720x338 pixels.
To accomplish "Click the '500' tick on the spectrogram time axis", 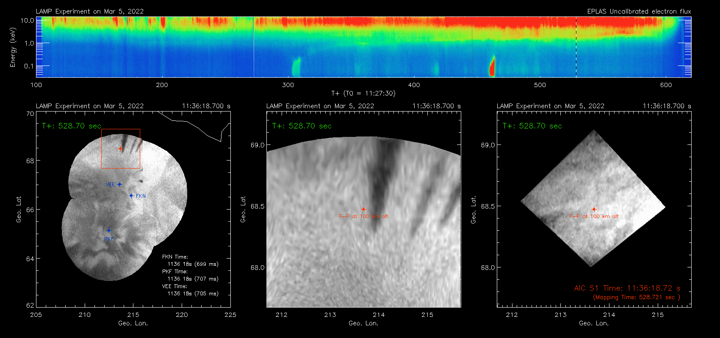I will point(540,85).
